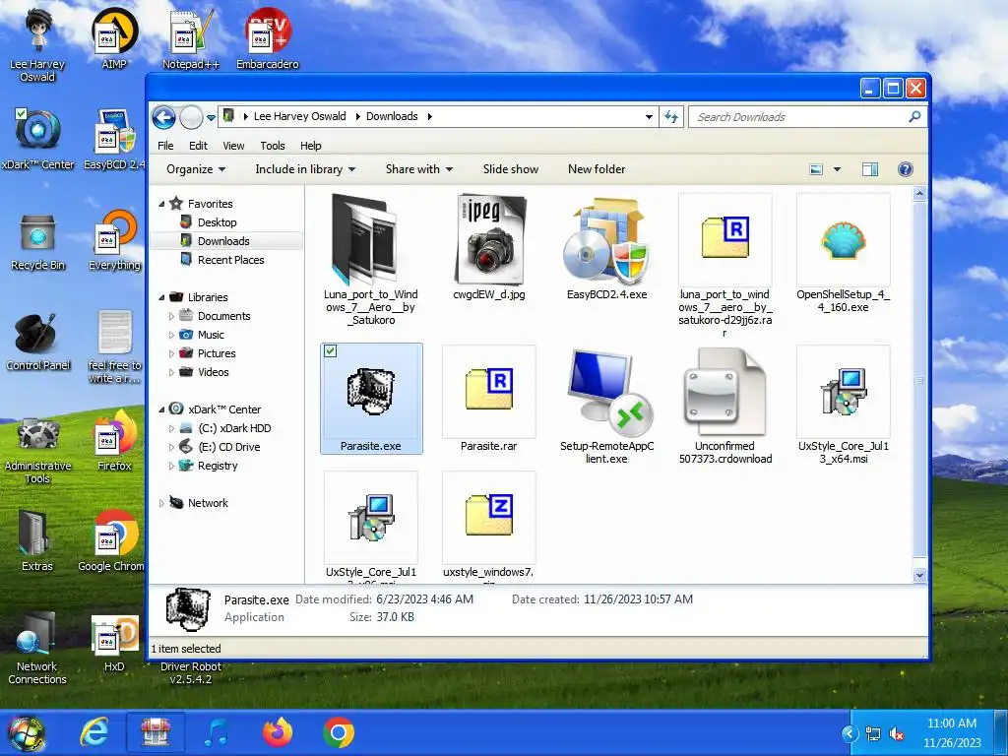Select the Parasite.rar archive file
Image resolution: width=1008 pixels, height=756 pixels.
click(x=488, y=392)
